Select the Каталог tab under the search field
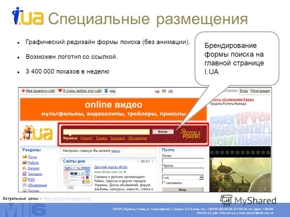Image resolution: width=290 pixels, height=217 pixels. pos(86,138)
